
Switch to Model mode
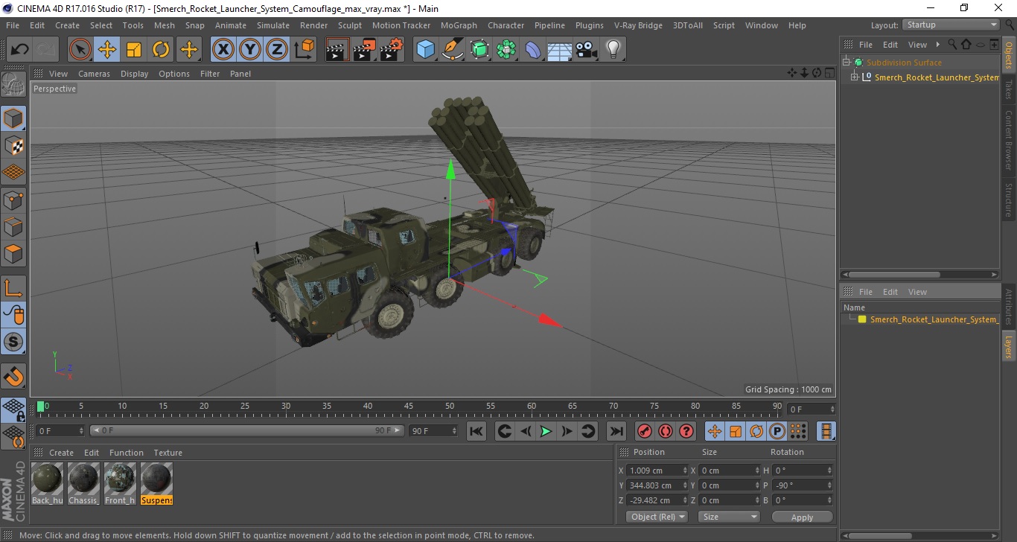coord(13,118)
